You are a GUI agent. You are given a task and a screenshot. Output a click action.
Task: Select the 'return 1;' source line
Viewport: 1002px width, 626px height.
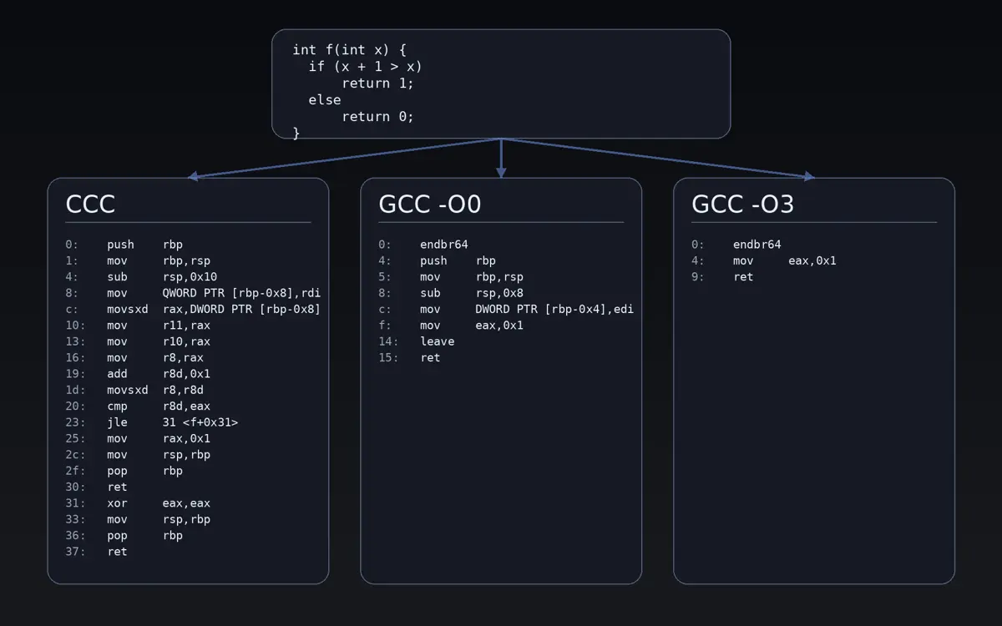point(378,83)
